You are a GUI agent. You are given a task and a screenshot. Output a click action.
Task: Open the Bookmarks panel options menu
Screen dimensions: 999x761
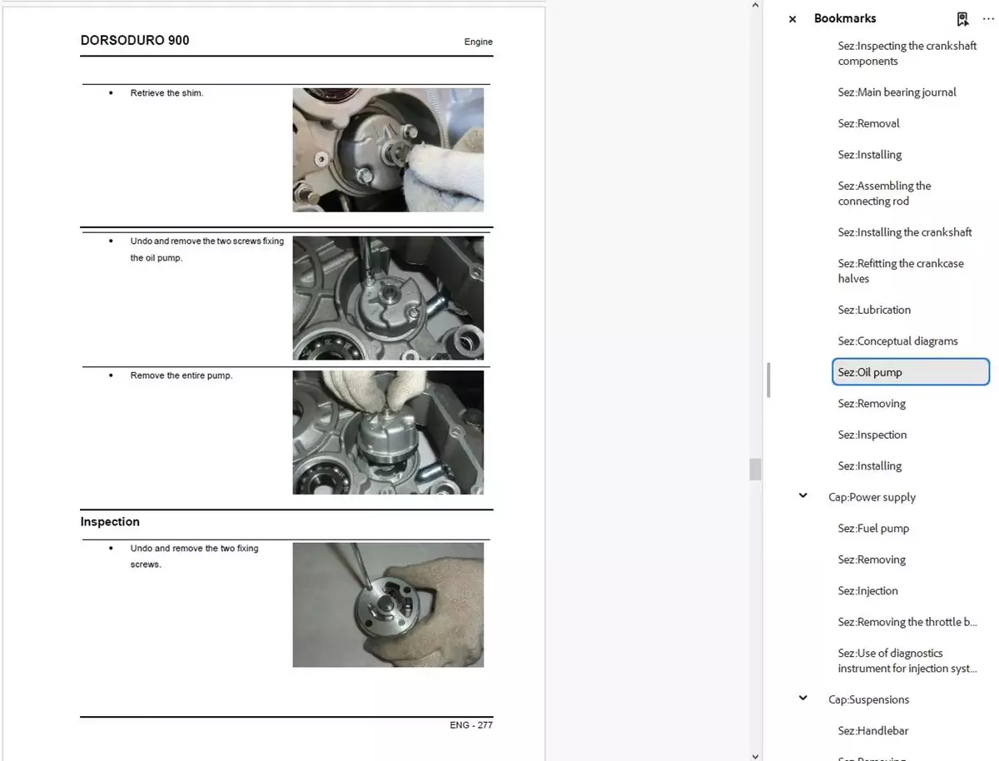pyautogui.click(x=988, y=18)
